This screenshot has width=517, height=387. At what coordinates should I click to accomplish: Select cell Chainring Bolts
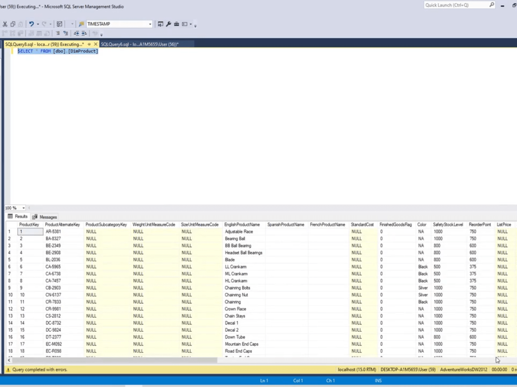click(244, 288)
